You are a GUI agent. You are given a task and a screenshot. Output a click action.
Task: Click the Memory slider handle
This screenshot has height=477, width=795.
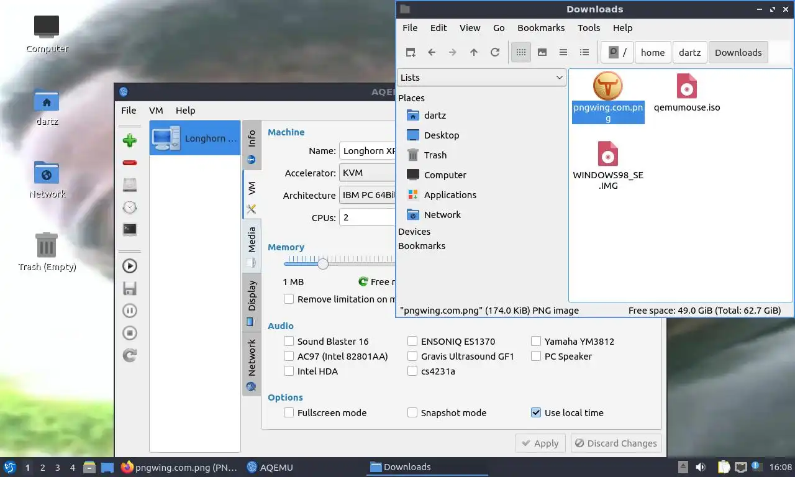point(323,263)
